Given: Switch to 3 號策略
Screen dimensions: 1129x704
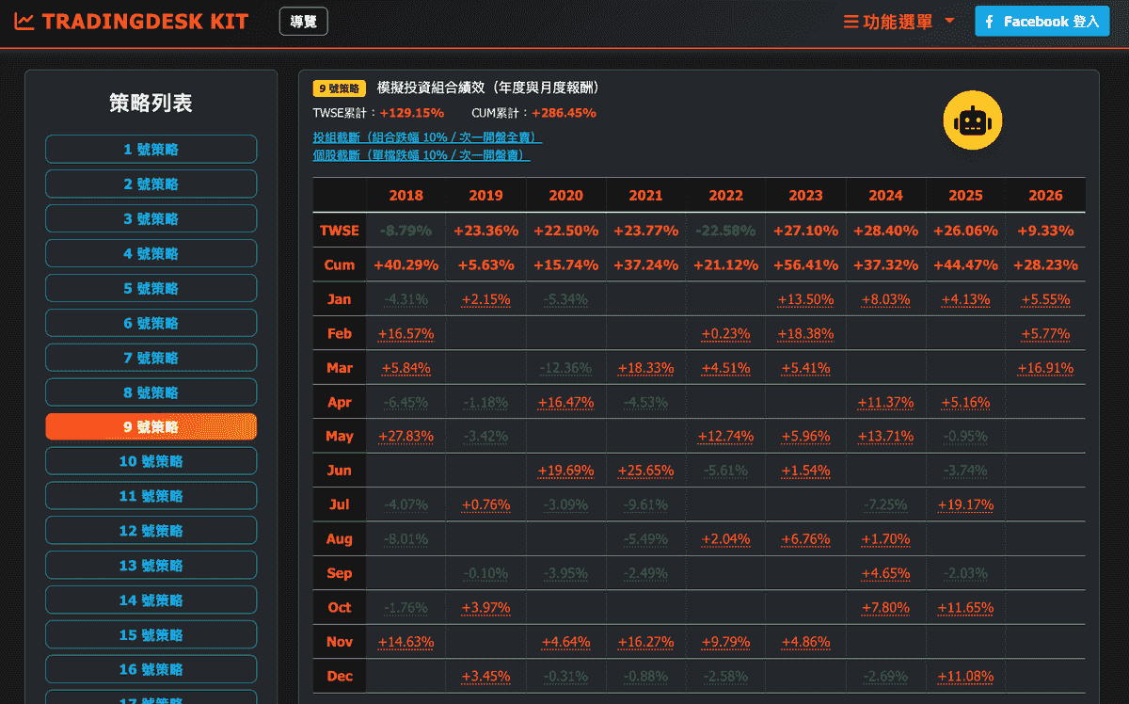Looking at the screenshot, I should (151, 218).
